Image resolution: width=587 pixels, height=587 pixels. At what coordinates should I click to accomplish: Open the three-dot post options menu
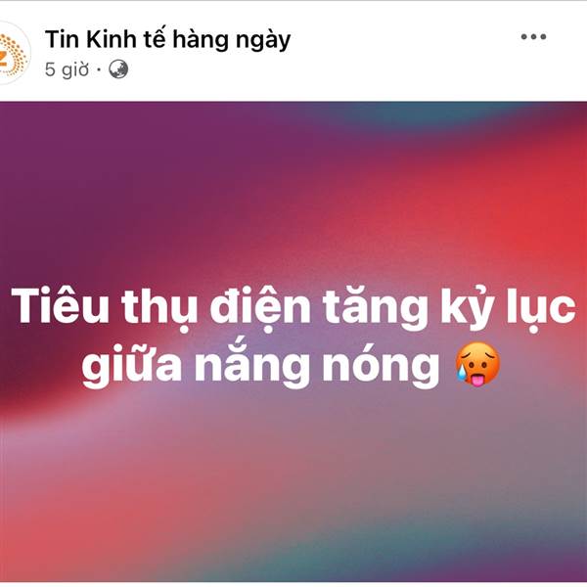(533, 37)
